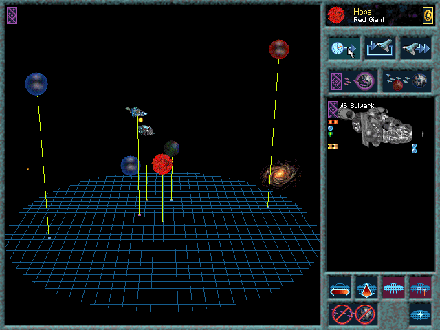Show only own ships with purple emblem filter

(353, 81)
